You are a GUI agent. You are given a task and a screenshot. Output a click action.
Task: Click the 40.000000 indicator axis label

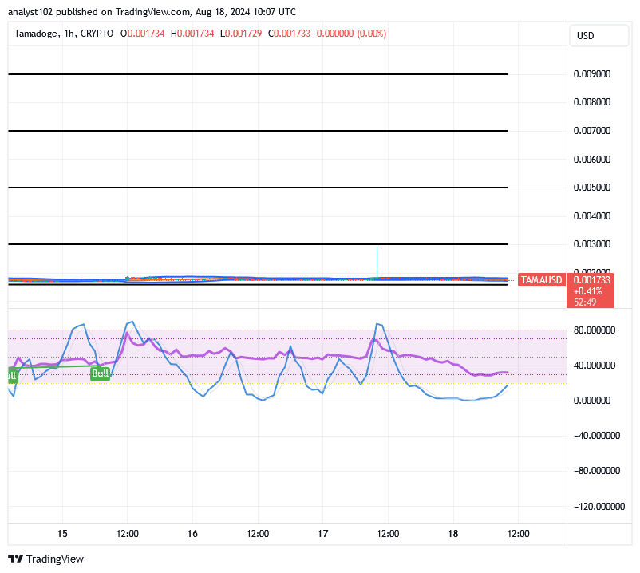(x=595, y=366)
